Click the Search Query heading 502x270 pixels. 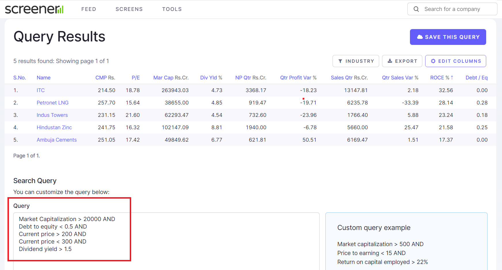click(35, 181)
